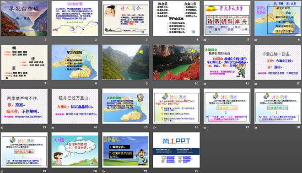Viewport: 302px width, 173px height.
Task: Click the slide number label "1"
Action: (x=45, y=39)
